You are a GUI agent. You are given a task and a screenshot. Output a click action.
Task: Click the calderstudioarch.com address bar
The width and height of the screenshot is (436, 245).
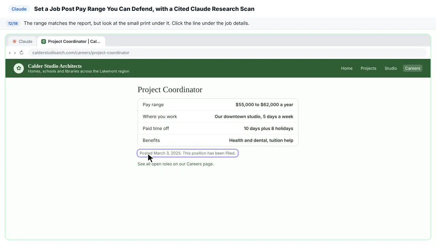pos(227,53)
